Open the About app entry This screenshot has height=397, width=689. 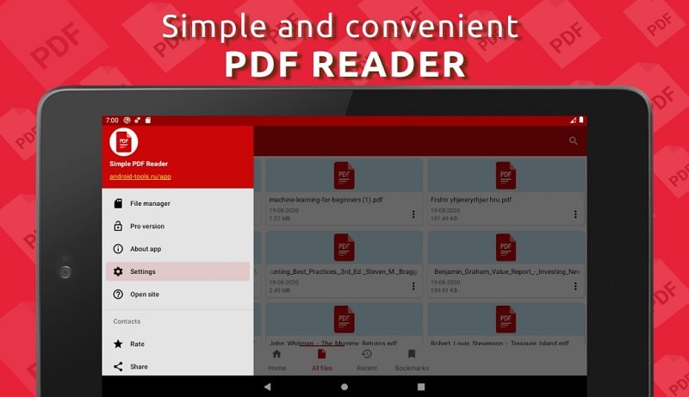click(x=146, y=249)
